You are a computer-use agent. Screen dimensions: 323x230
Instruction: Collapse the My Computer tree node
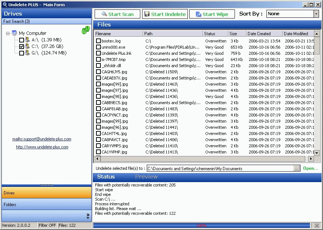[x=8, y=33]
